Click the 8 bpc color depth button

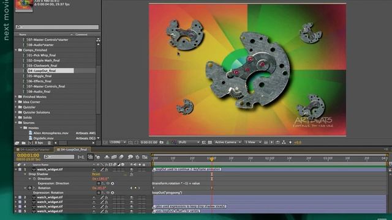[39, 143]
